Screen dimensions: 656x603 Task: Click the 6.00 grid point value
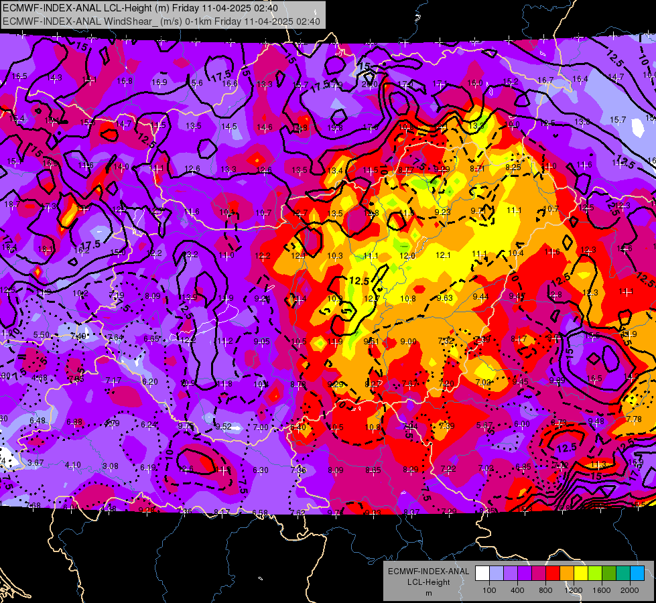[522, 423]
